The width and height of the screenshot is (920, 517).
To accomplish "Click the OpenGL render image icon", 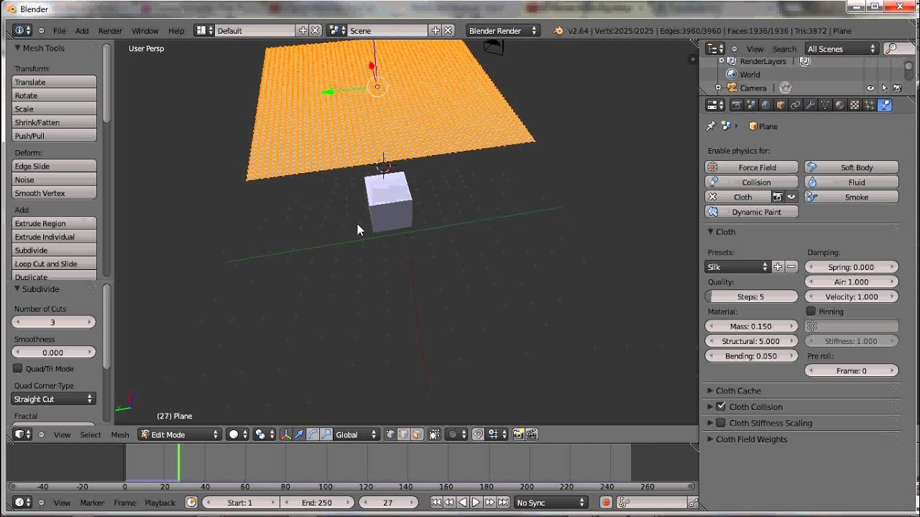I will (517, 434).
